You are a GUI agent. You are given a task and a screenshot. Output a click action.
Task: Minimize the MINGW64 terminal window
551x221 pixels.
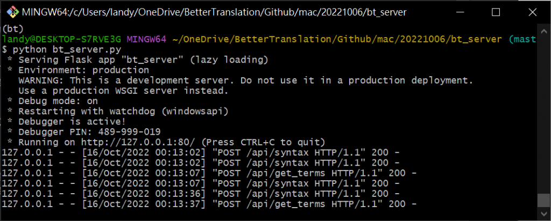tap(460, 12)
